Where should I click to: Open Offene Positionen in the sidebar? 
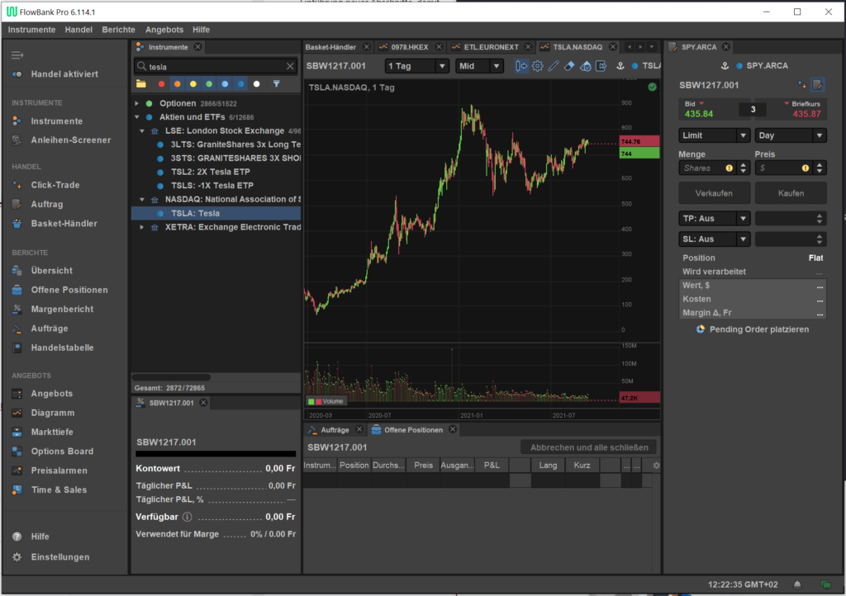(69, 290)
